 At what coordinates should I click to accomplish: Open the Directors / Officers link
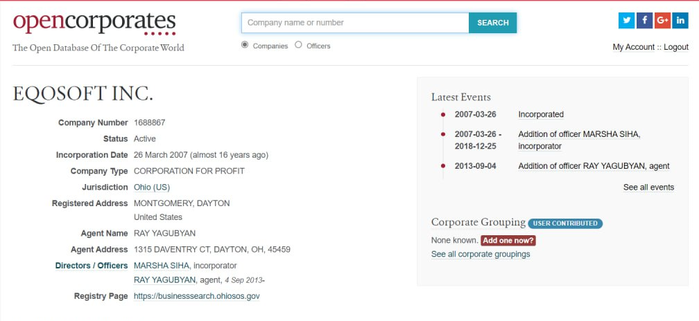tap(92, 266)
